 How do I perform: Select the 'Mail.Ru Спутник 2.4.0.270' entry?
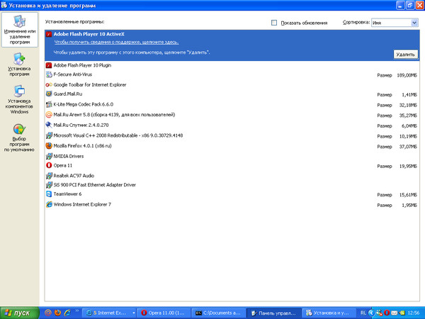pos(81,125)
